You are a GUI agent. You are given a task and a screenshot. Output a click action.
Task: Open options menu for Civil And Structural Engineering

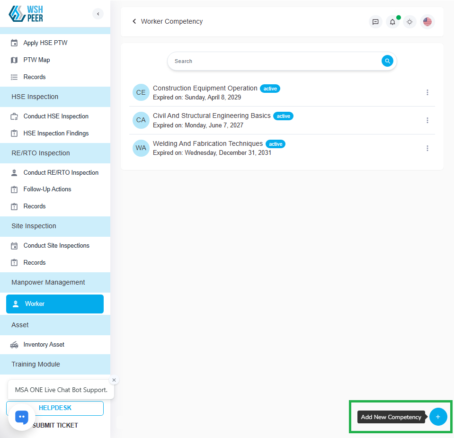(427, 120)
